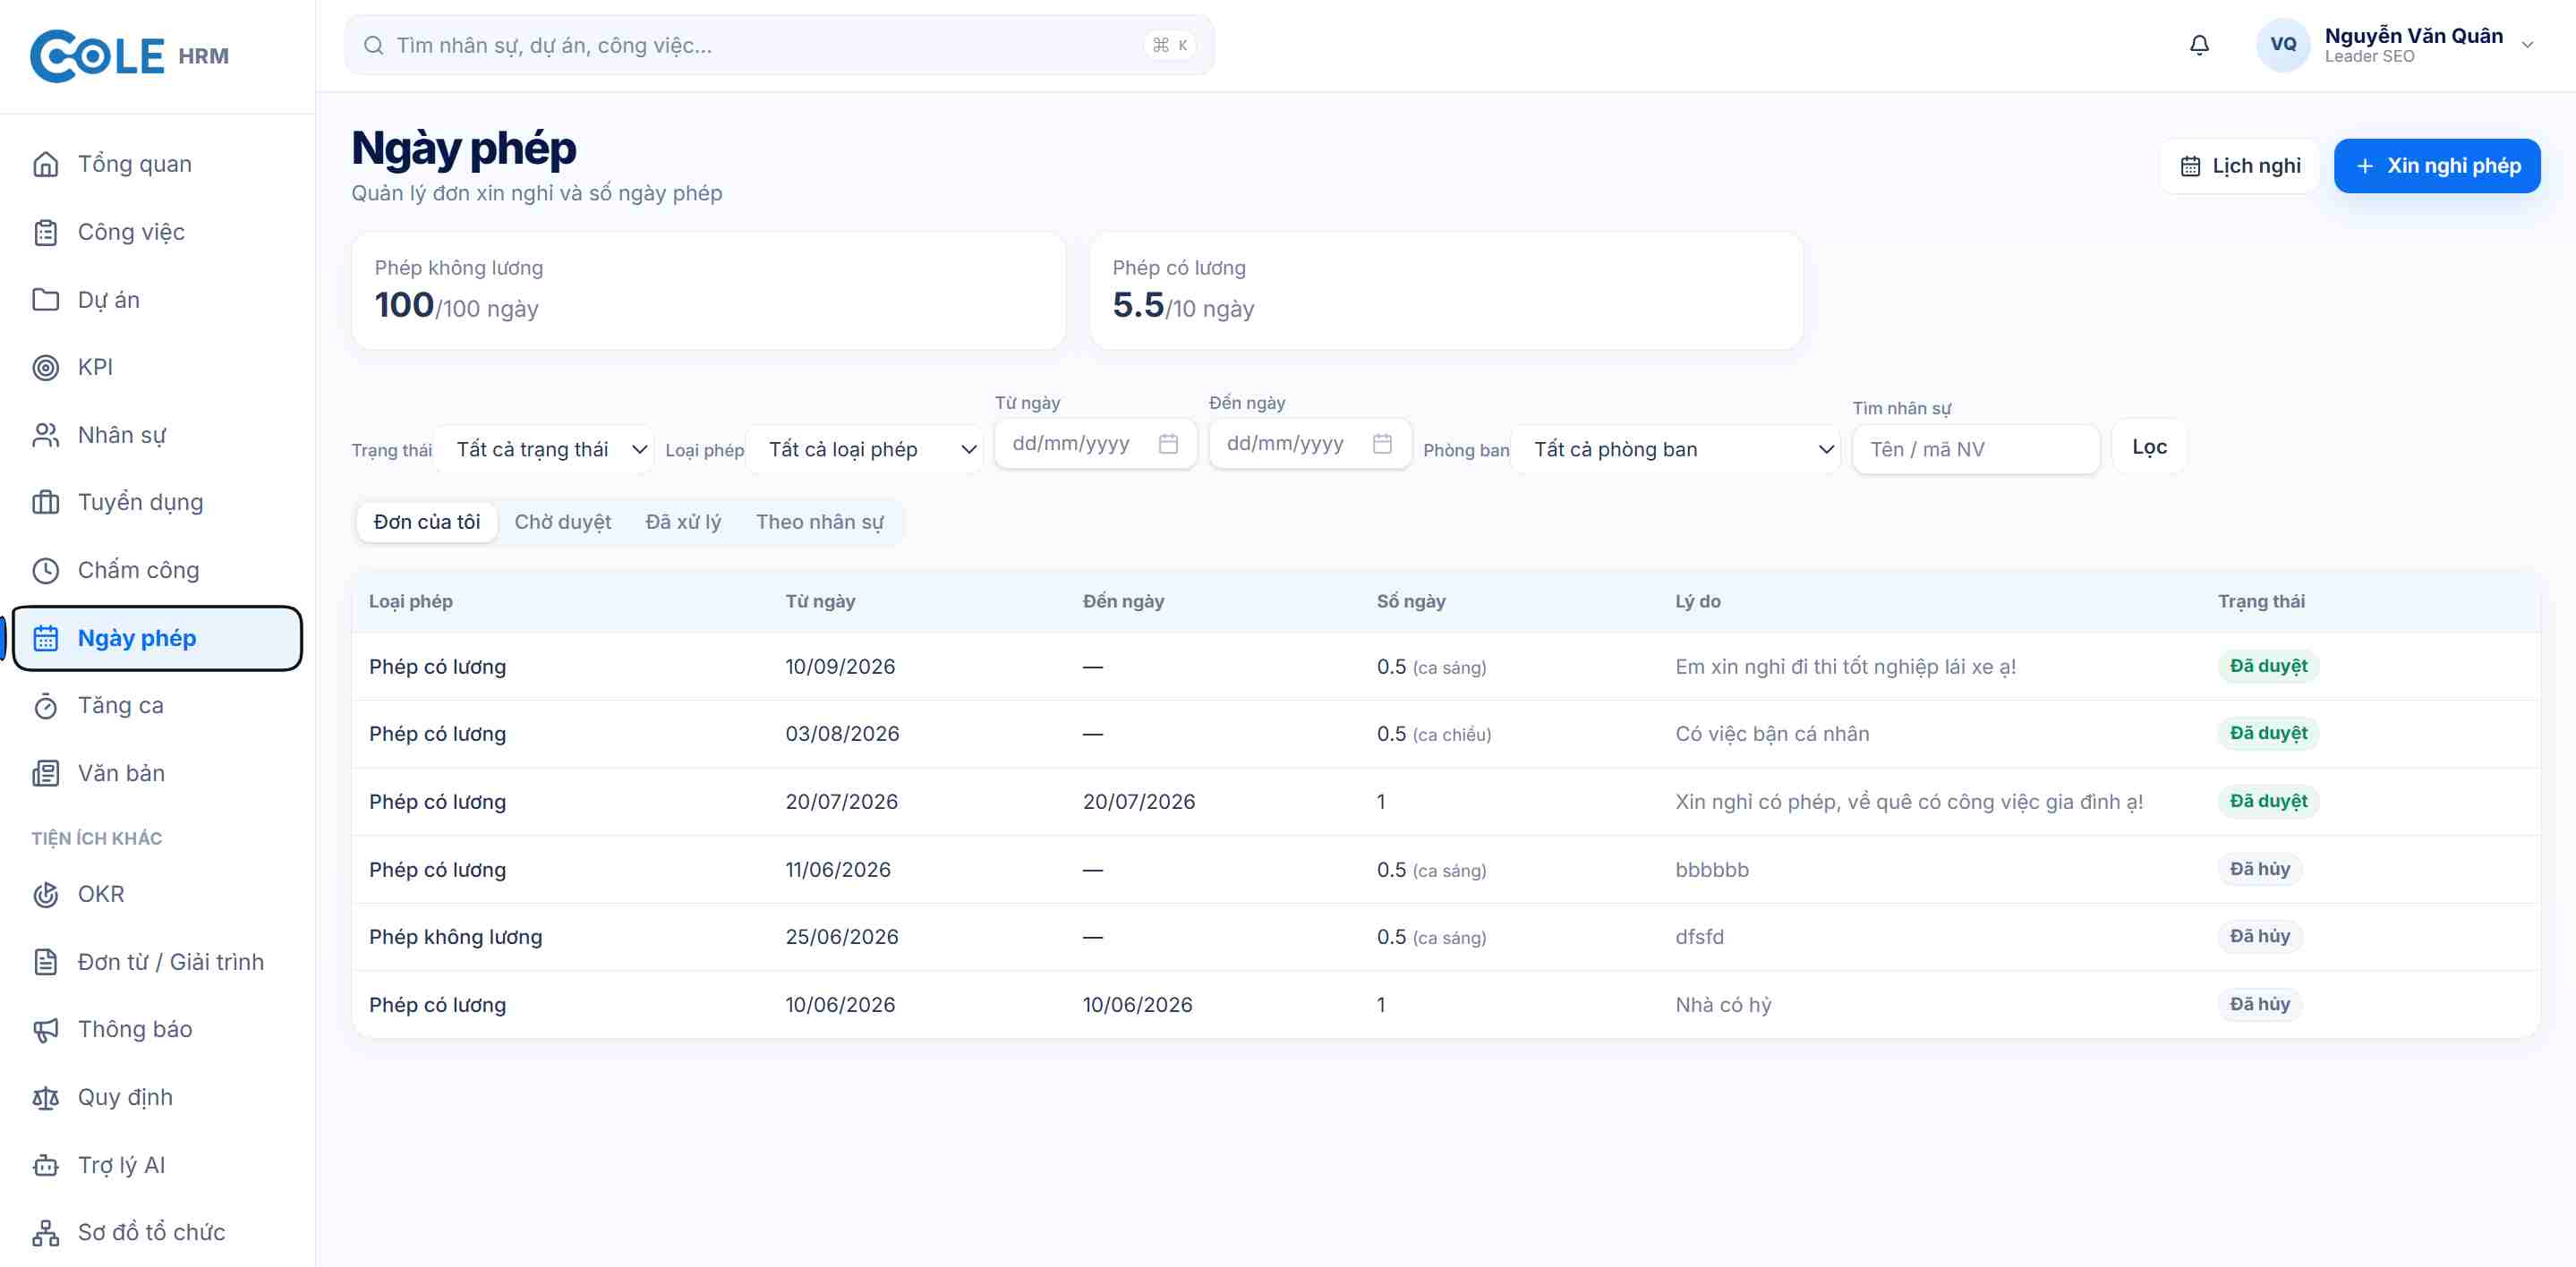Open the Dự án folder icon
The height and width of the screenshot is (1267, 2576).
point(46,300)
